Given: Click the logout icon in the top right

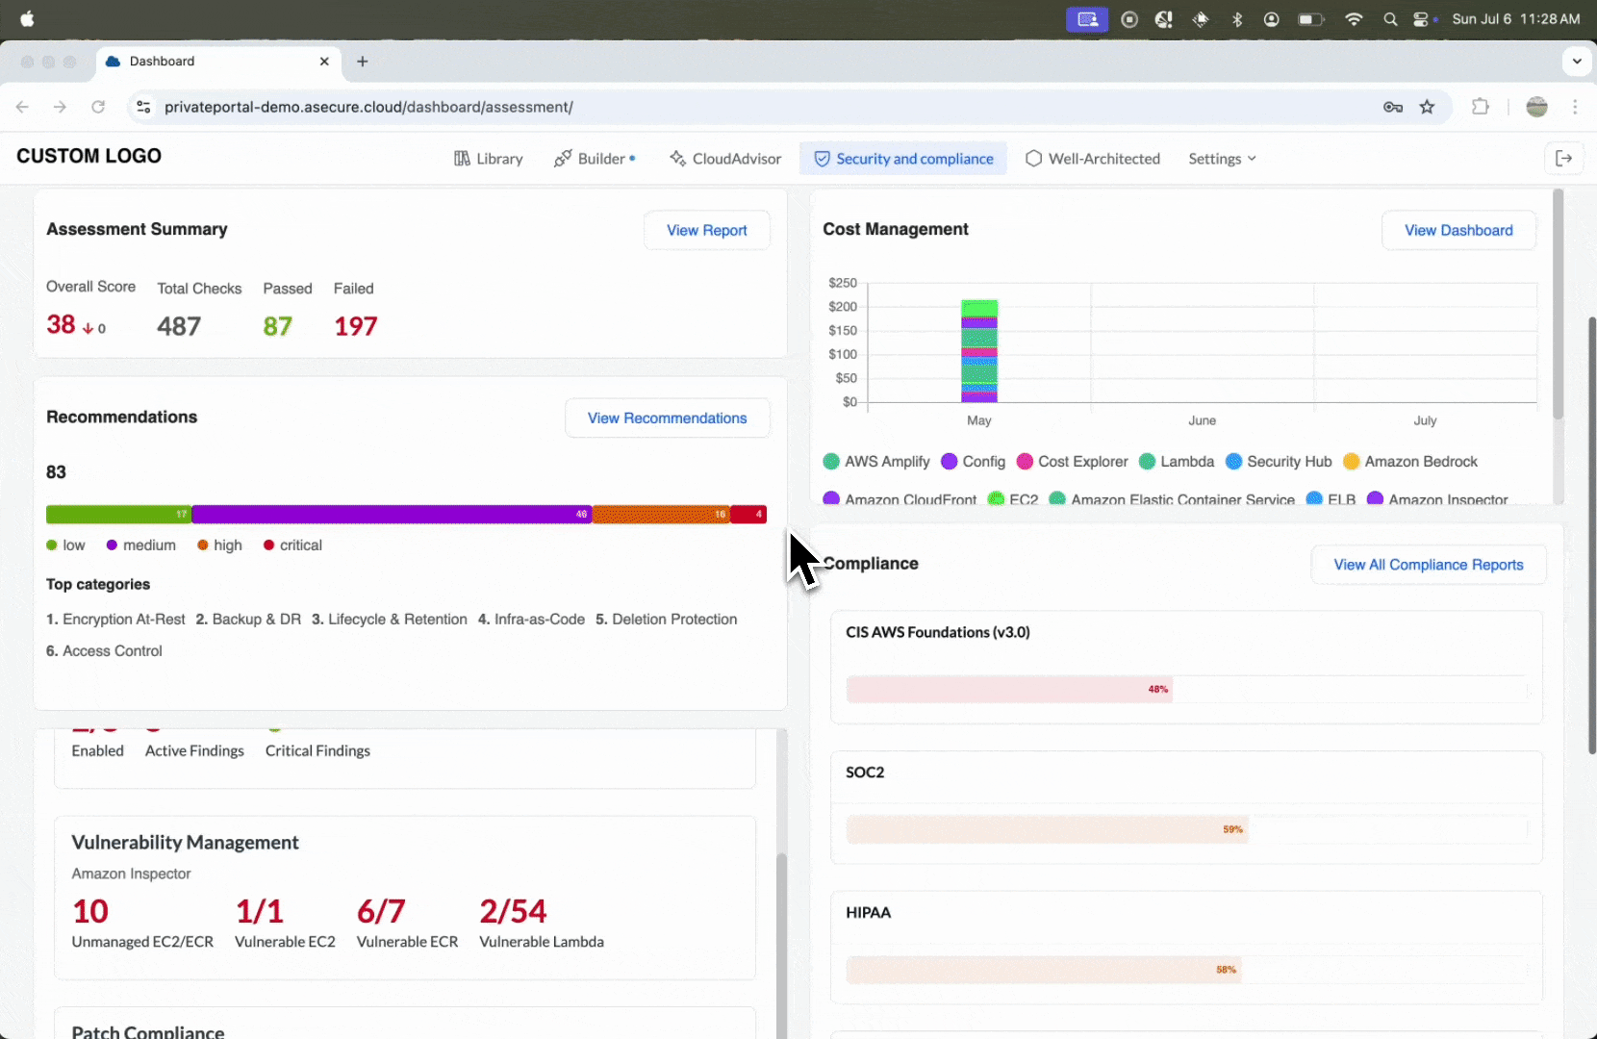Looking at the screenshot, I should (x=1563, y=159).
